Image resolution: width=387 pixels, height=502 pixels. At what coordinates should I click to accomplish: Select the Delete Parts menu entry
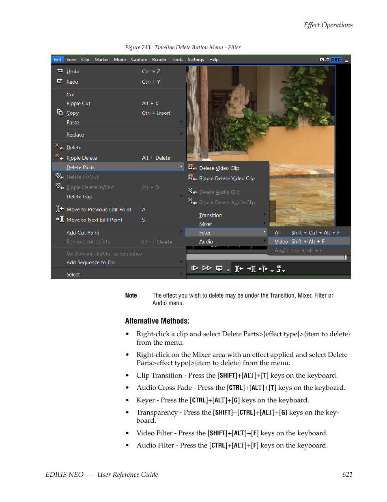(x=118, y=167)
